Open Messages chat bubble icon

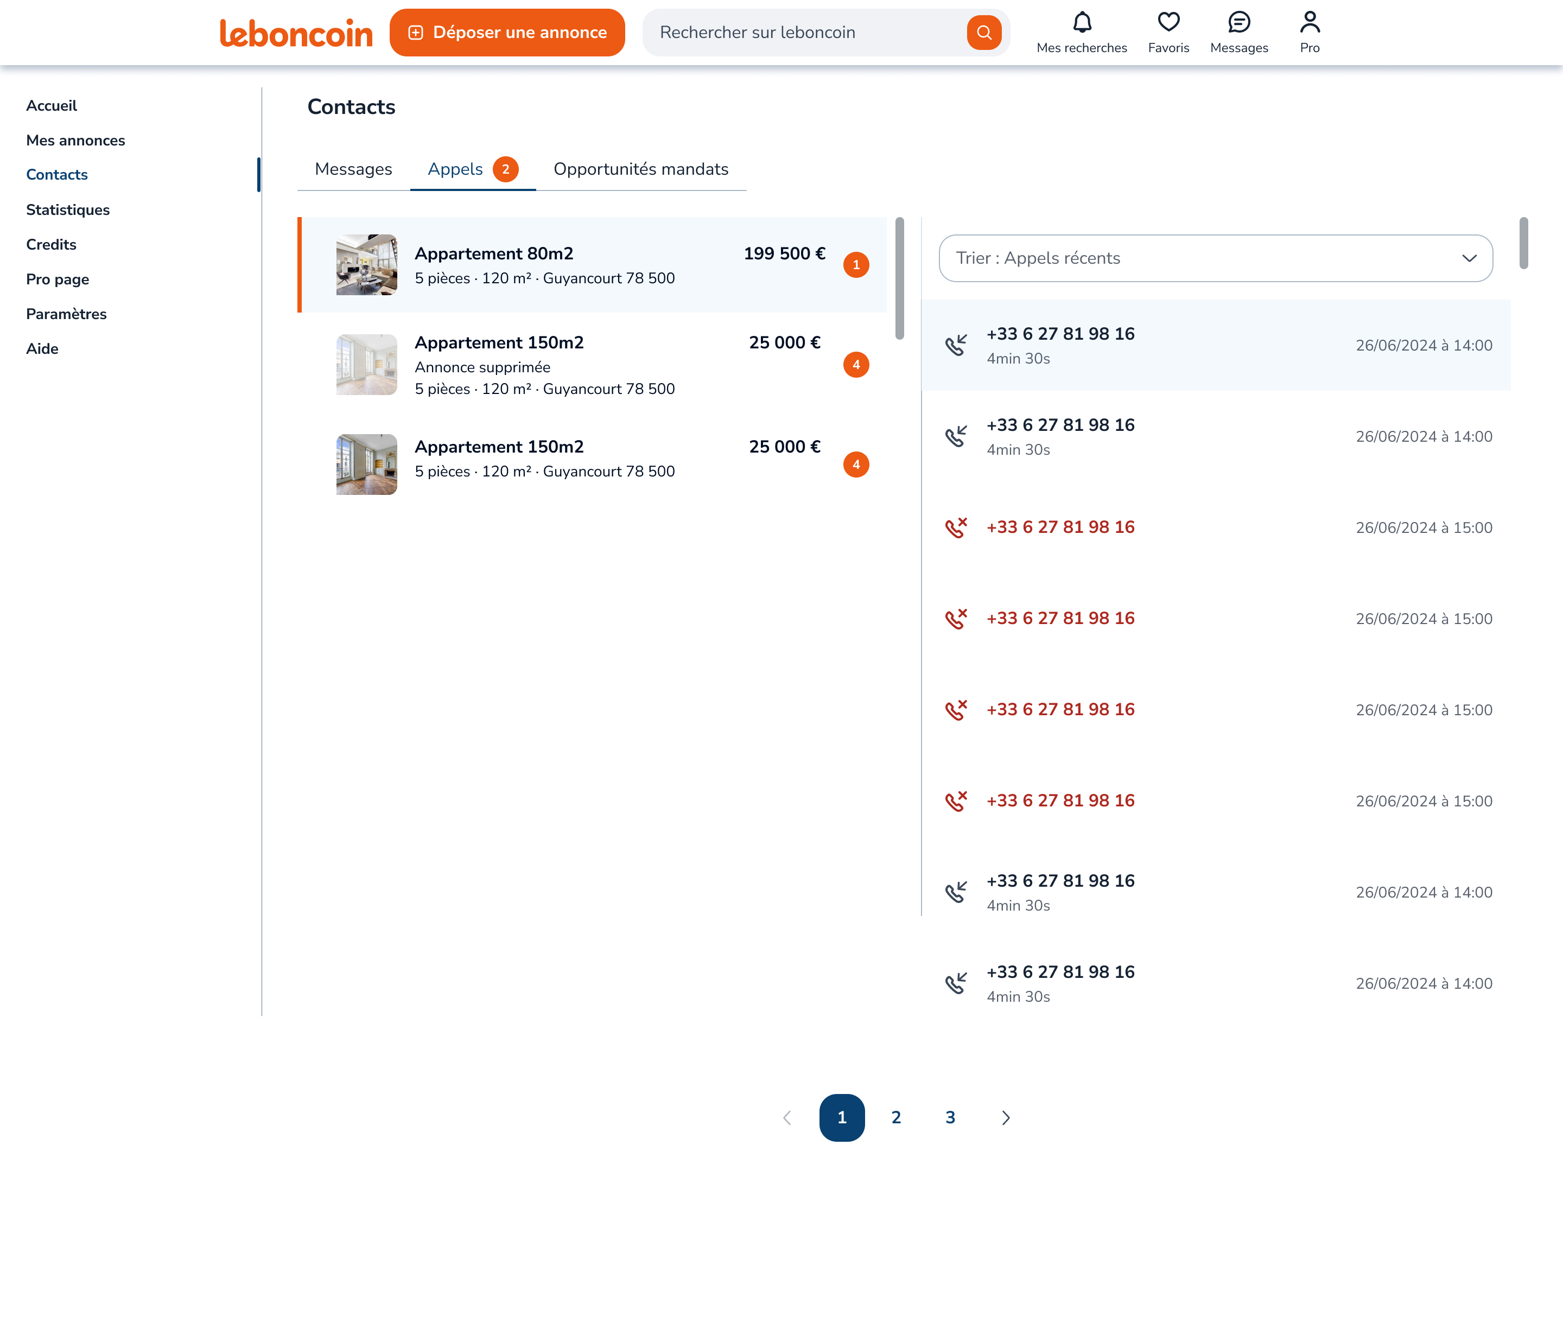(x=1238, y=22)
